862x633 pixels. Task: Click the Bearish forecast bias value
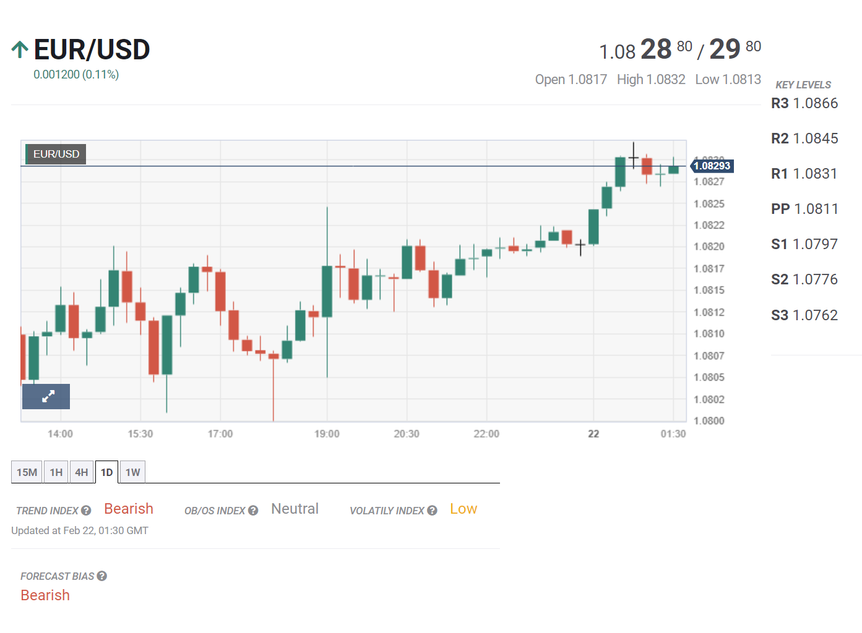[x=45, y=595]
